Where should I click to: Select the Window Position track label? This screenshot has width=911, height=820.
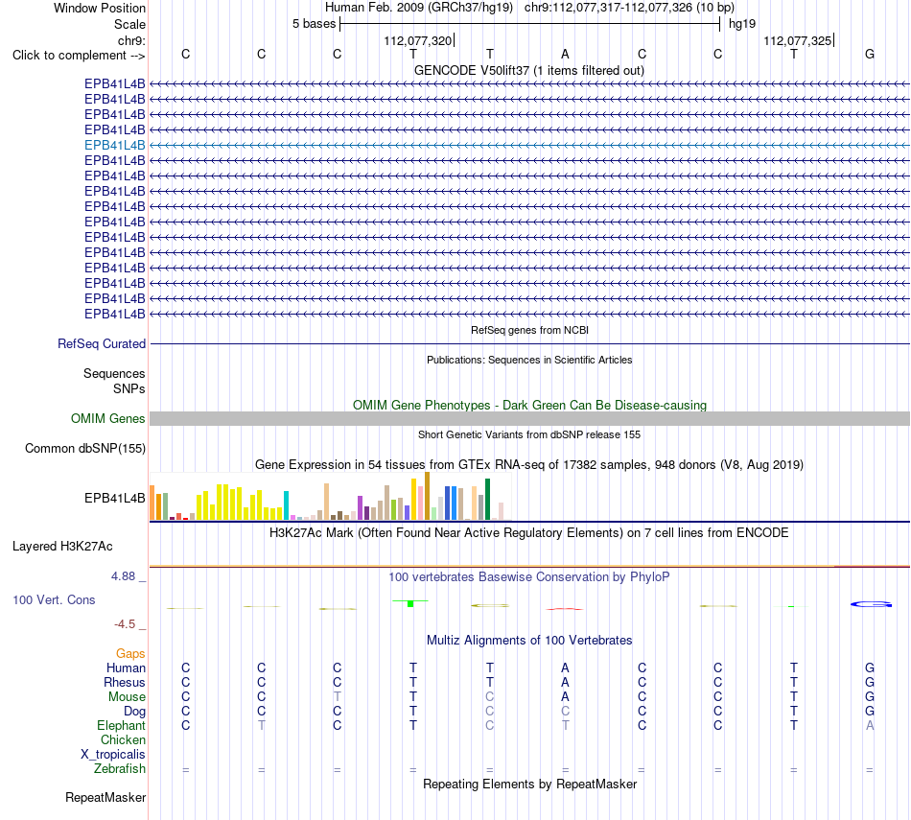click(x=100, y=8)
